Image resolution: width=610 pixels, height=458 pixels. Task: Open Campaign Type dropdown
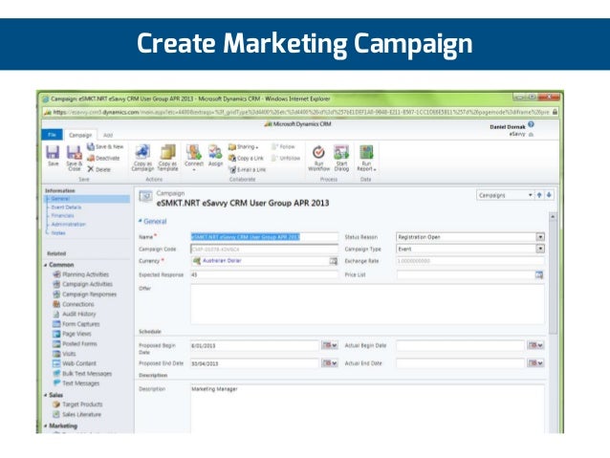pyautogui.click(x=540, y=249)
